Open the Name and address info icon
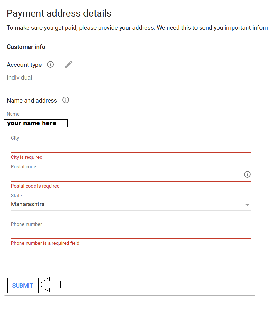The height and width of the screenshot is (317, 268). point(66,100)
